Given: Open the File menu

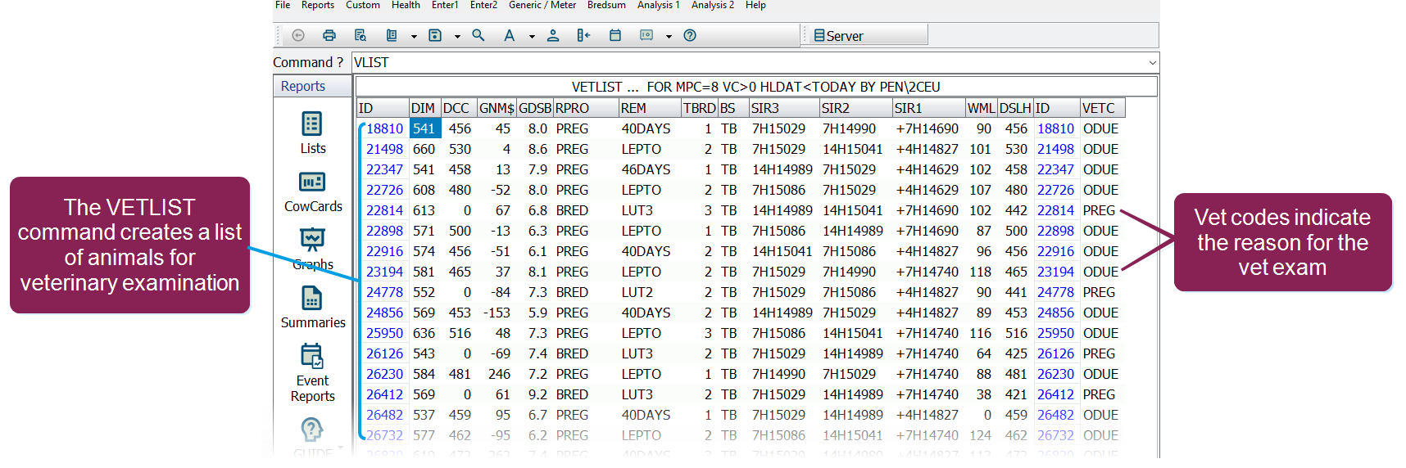Looking at the screenshot, I should pyautogui.click(x=283, y=5).
